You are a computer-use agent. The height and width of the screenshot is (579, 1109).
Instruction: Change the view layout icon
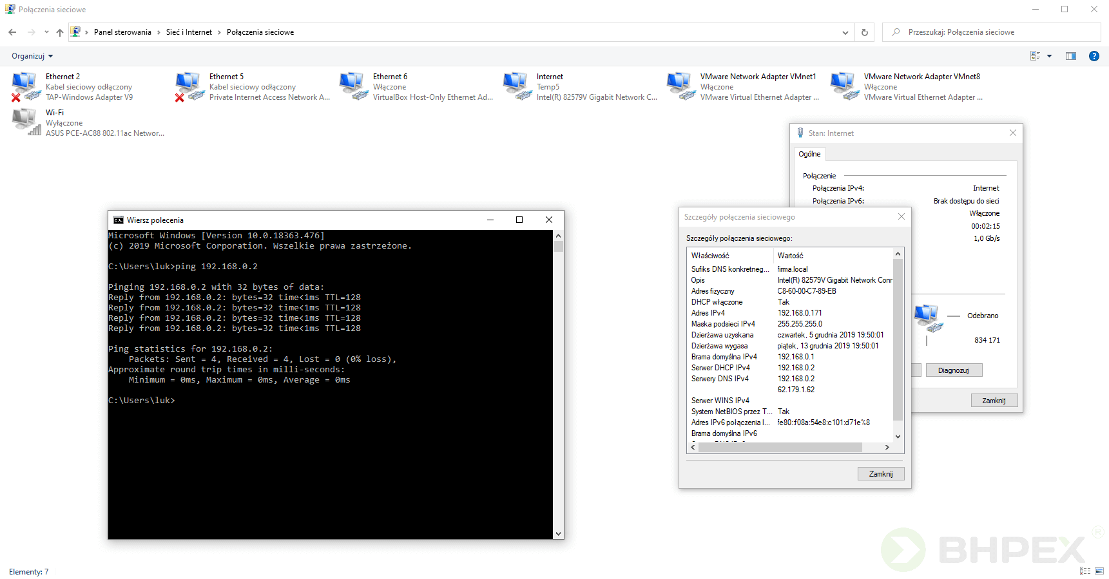1036,56
